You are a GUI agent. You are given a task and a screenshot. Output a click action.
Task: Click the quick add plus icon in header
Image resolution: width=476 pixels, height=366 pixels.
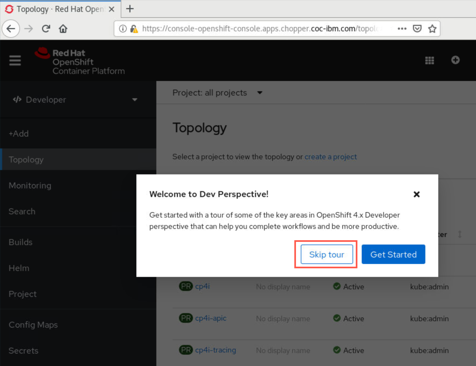click(456, 60)
